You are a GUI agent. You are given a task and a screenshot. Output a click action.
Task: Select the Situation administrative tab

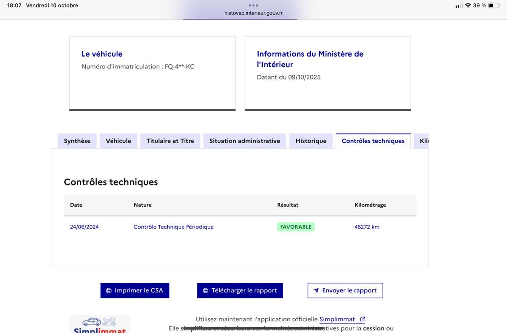click(x=245, y=141)
